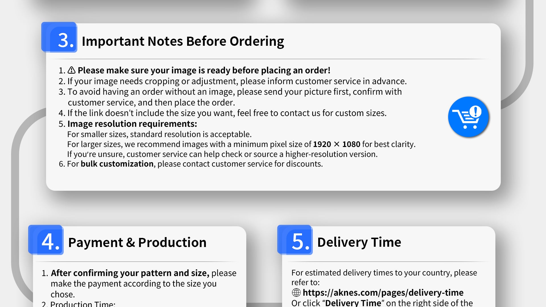546x307 pixels.
Task: Click the "1920 × 1080" pixel size text
Action: pos(336,144)
